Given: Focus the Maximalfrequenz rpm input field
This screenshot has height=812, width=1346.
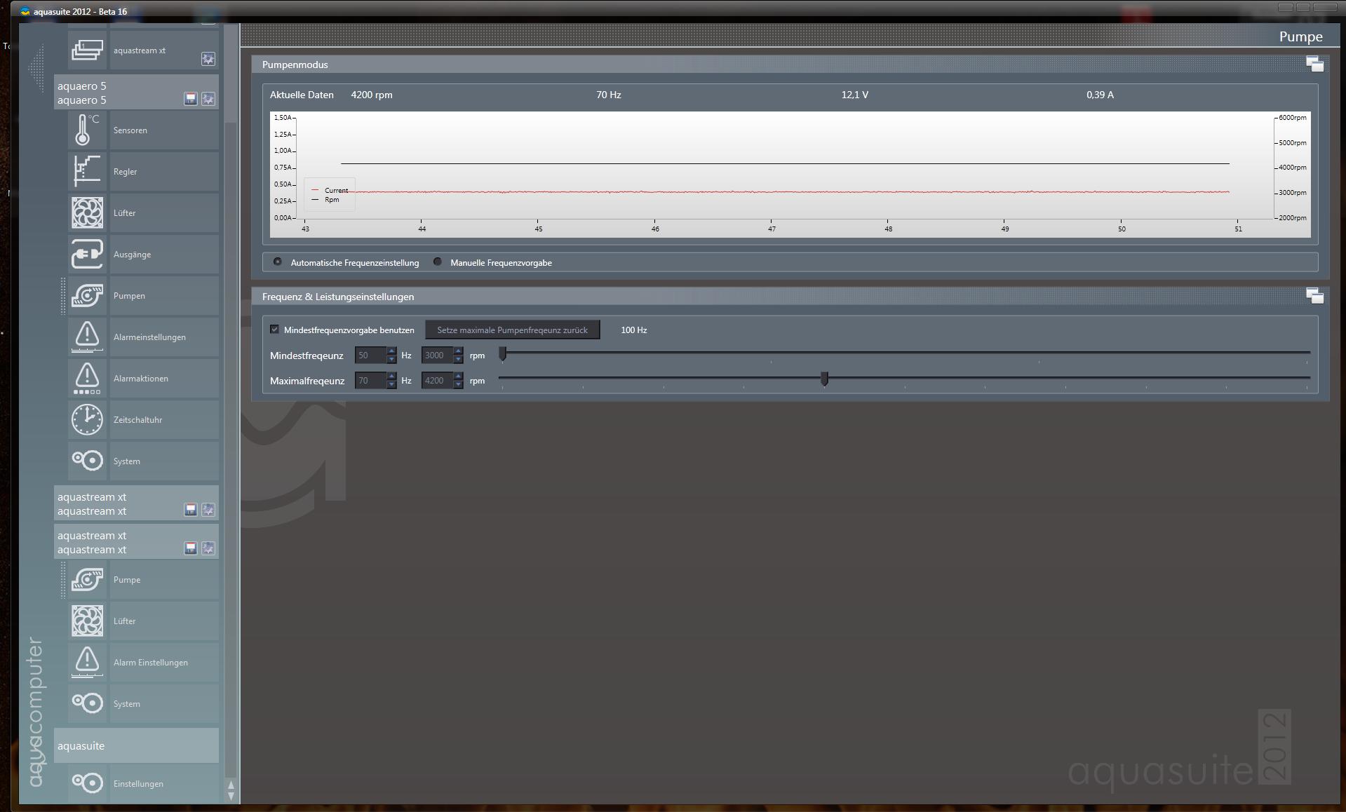Looking at the screenshot, I should [x=438, y=381].
